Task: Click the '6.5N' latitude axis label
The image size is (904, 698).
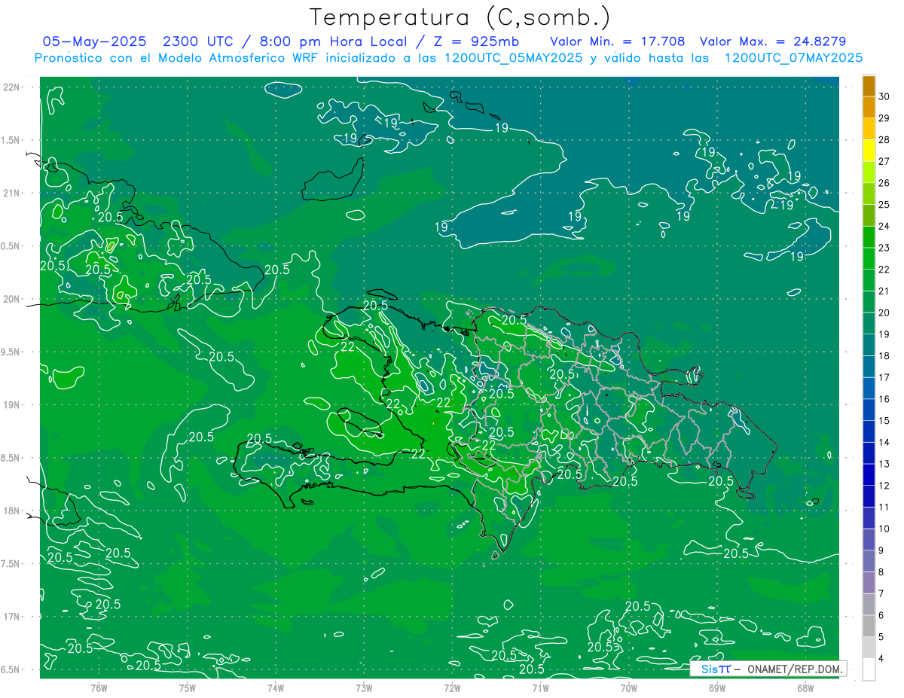Action: 11,670
